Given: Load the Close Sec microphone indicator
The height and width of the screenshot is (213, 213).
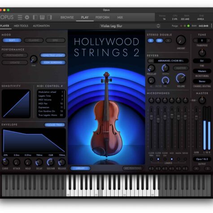Looking at the screenshot, I should (x=158, y=159).
